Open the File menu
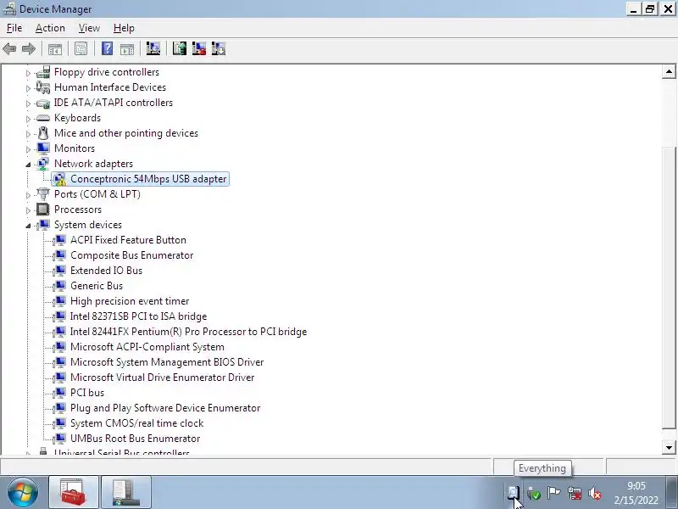The image size is (678, 509). tap(14, 28)
